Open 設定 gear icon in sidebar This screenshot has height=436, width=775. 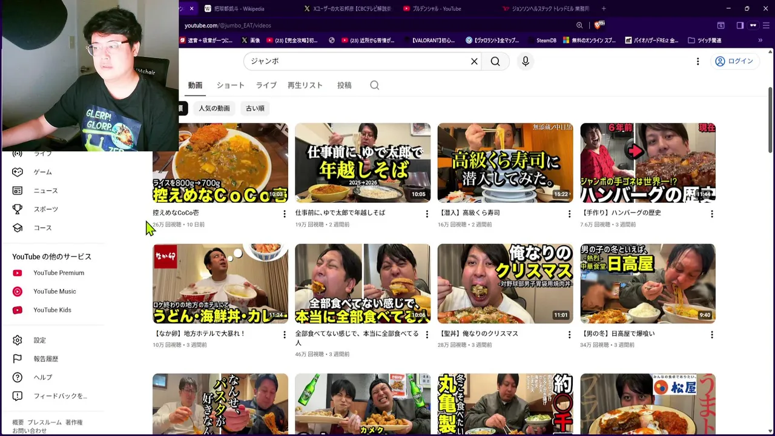(18, 340)
